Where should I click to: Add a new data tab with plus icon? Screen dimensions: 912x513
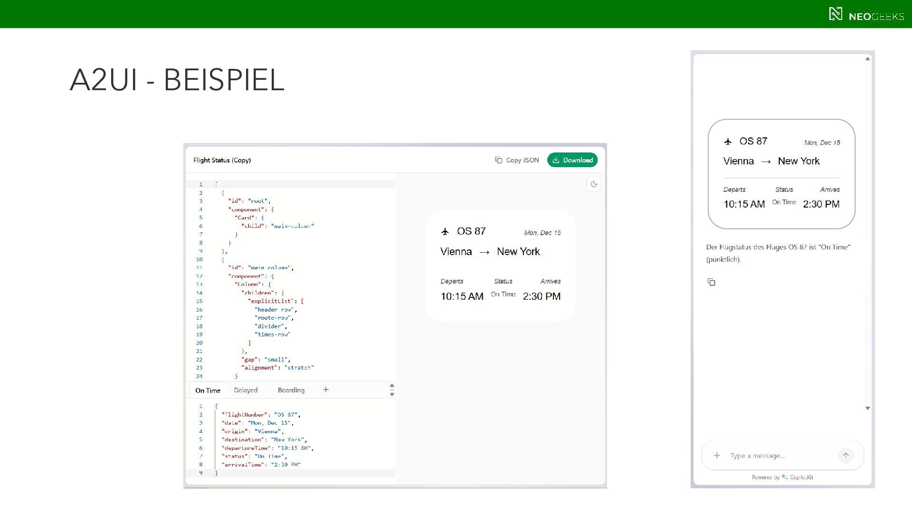click(326, 390)
